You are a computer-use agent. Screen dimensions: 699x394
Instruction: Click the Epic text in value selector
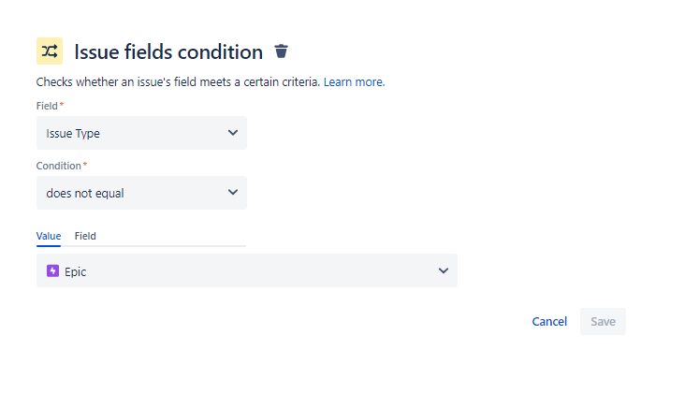tap(76, 271)
